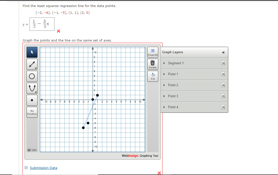Select the Point 4 layer label
The height and width of the screenshot is (175, 278).
click(173, 107)
